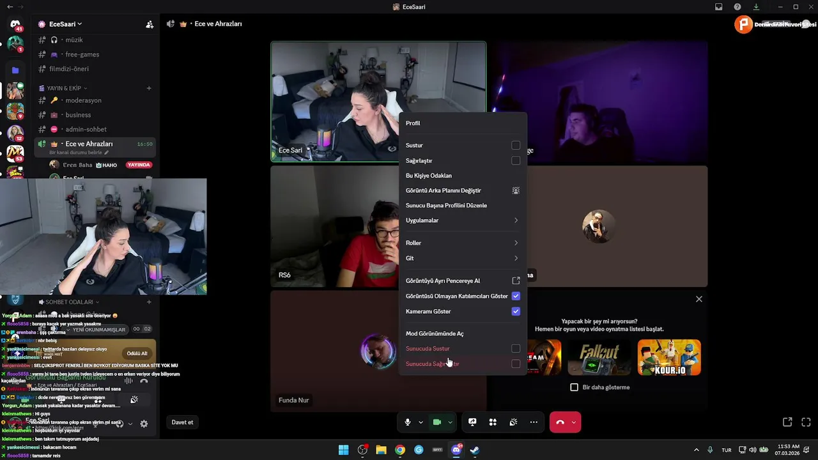Check the Sunucuda Sustur checkbox
Viewport: 818px width, 460px height.
[x=516, y=348]
